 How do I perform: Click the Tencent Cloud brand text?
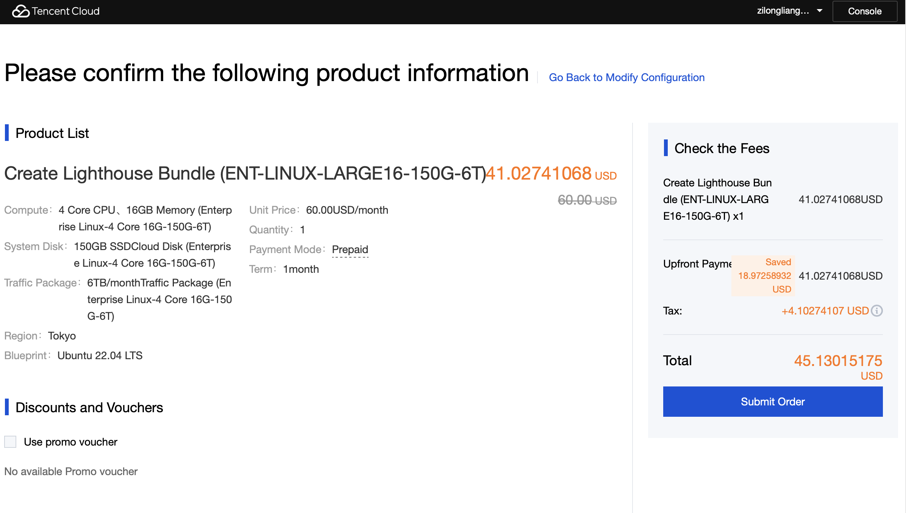click(x=66, y=11)
